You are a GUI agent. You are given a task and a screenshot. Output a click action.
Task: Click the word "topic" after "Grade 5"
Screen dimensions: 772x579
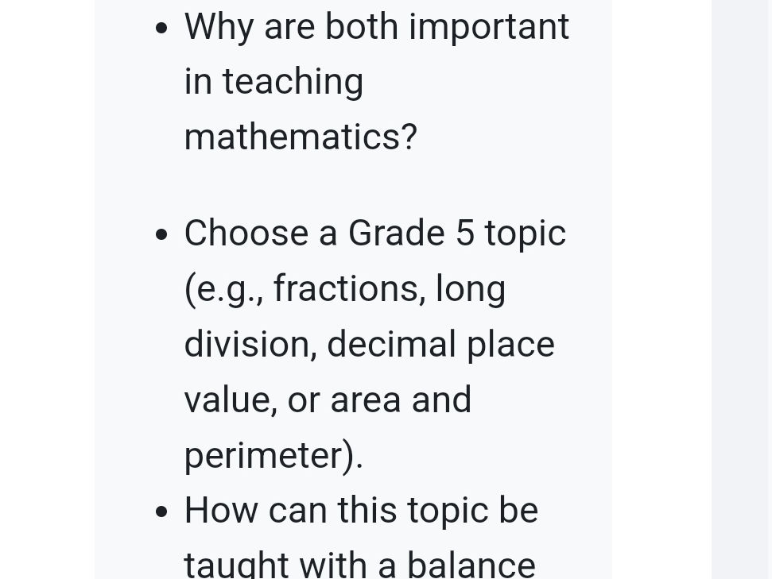point(526,234)
